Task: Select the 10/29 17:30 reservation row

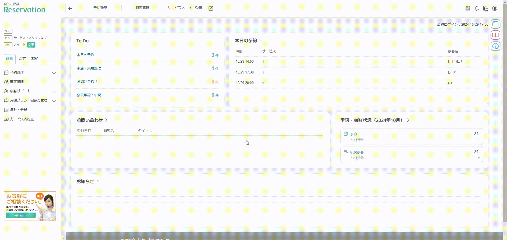Action: 358,72
